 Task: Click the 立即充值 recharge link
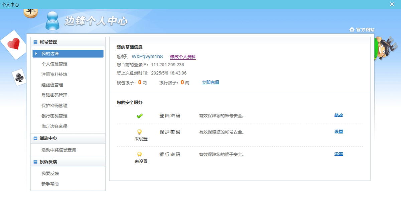(x=210, y=82)
